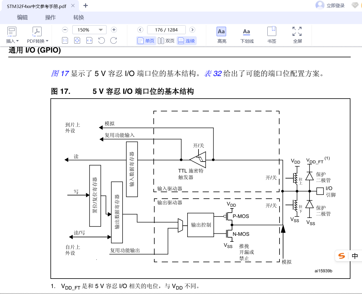362x294 pixels.
Task: Fit page to window icon
Action: pos(77,40)
